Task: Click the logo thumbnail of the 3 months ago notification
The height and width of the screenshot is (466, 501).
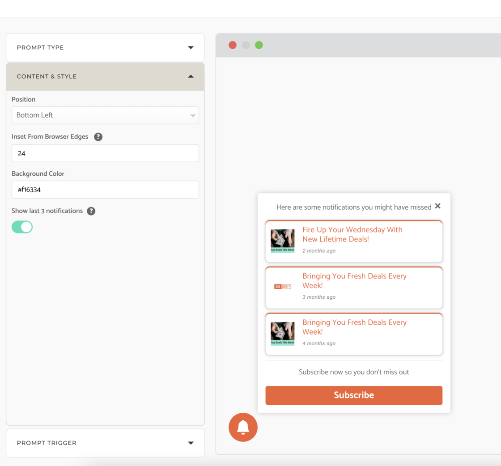Action: [282, 287]
